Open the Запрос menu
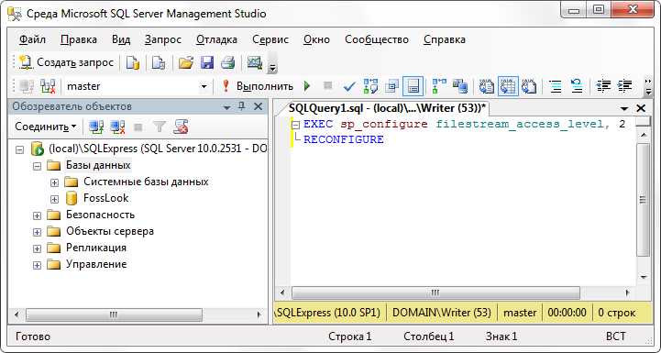 pyautogui.click(x=162, y=39)
